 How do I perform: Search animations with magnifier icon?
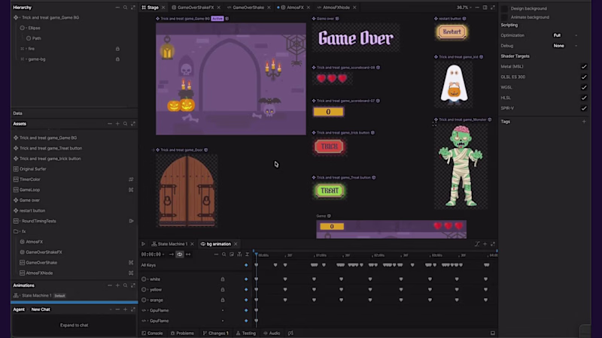125,285
